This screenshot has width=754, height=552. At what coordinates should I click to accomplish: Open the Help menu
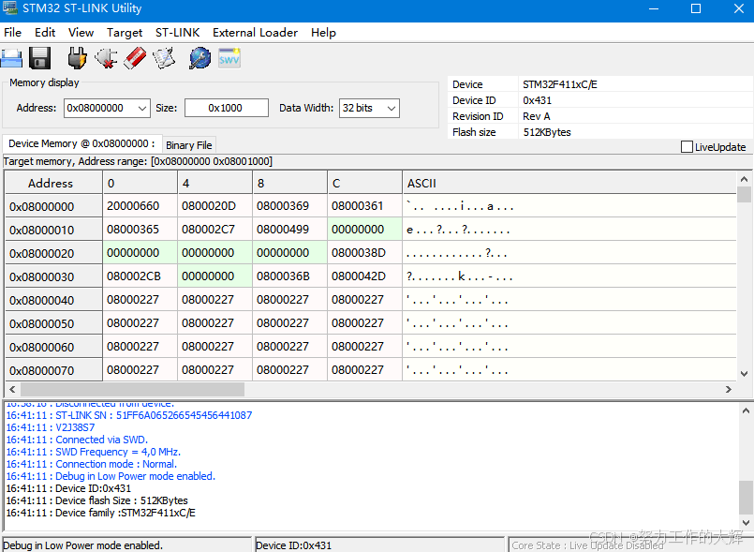tap(323, 32)
